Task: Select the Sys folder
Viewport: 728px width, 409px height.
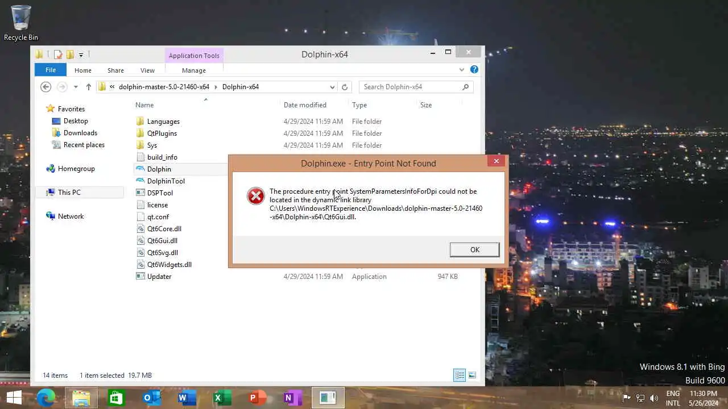Action: [152, 145]
